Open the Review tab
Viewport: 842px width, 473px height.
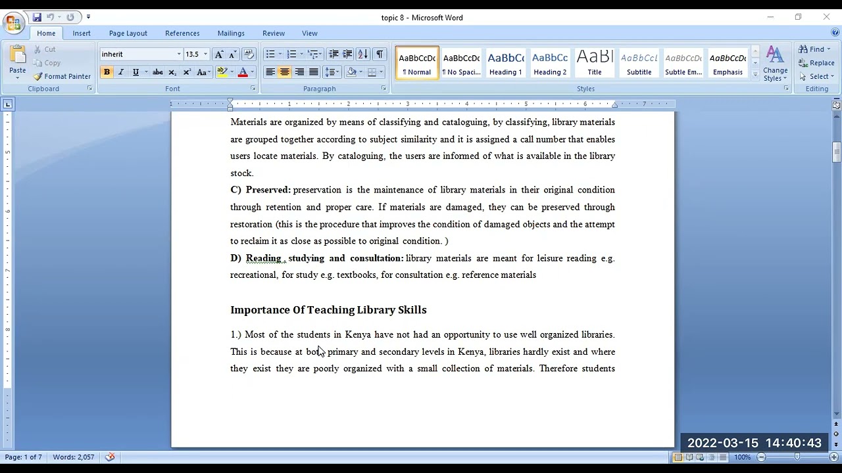click(x=274, y=34)
